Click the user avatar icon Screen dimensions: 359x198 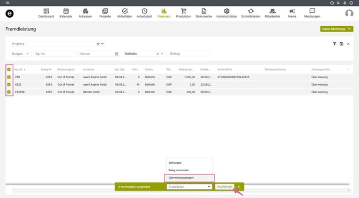(x=349, y=13)
